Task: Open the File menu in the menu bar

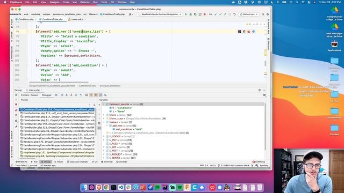Action: pos(27,2)
